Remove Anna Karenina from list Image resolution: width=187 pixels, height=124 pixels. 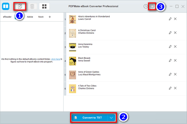pos(175,46)
